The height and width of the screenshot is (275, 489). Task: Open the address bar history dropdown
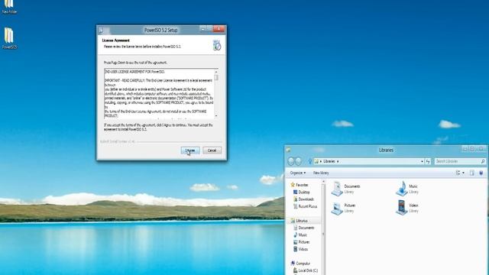(x=422, y=161)
